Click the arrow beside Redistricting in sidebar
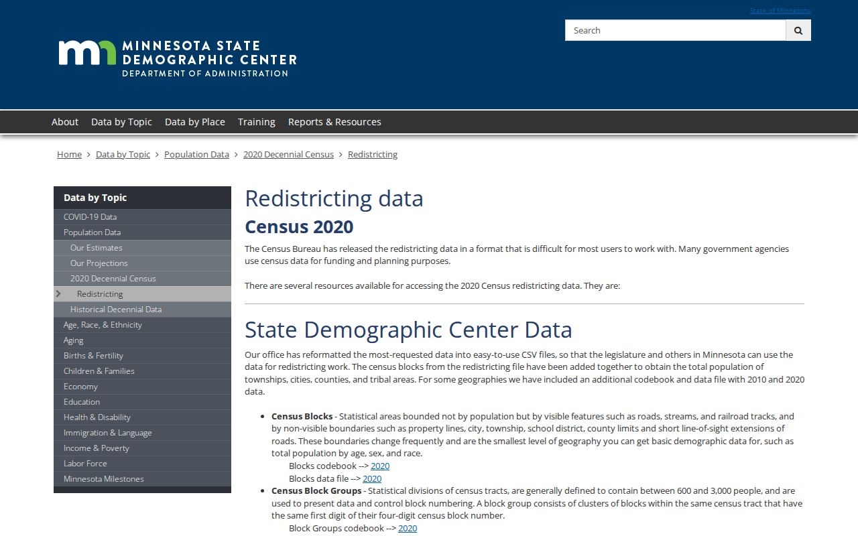Image resolution: width=858 pixels, height=536 pixels. (x=59, y=294)
